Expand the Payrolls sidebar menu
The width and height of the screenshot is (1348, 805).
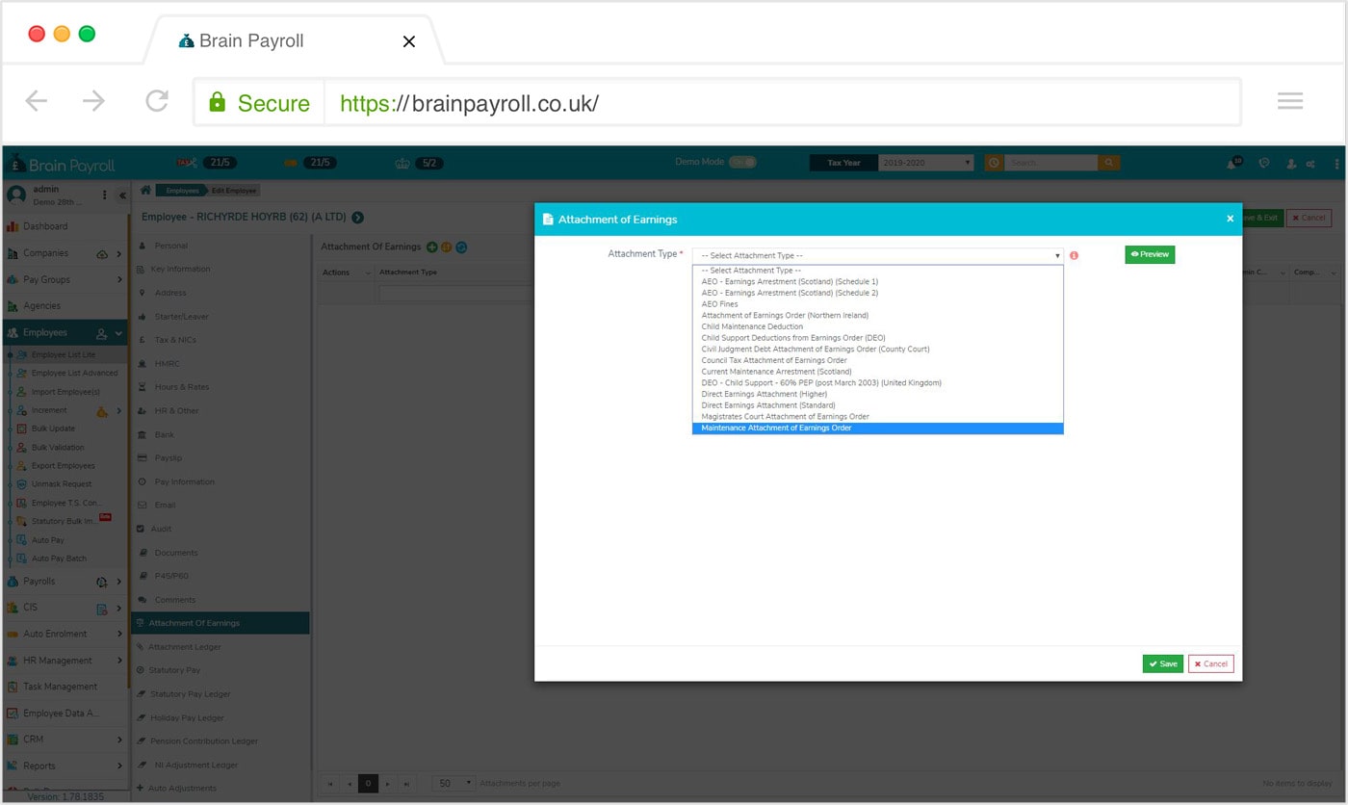coord(118,582)
